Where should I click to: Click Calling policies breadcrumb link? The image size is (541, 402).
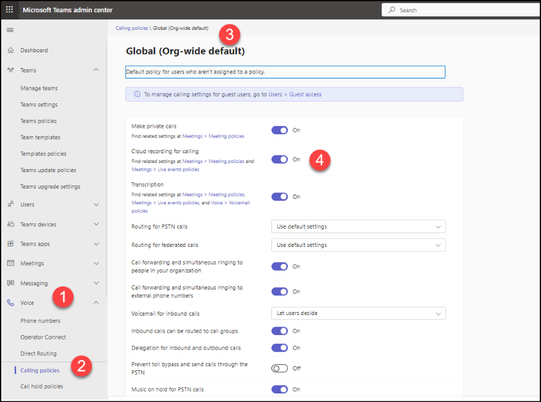click(131, 29)
